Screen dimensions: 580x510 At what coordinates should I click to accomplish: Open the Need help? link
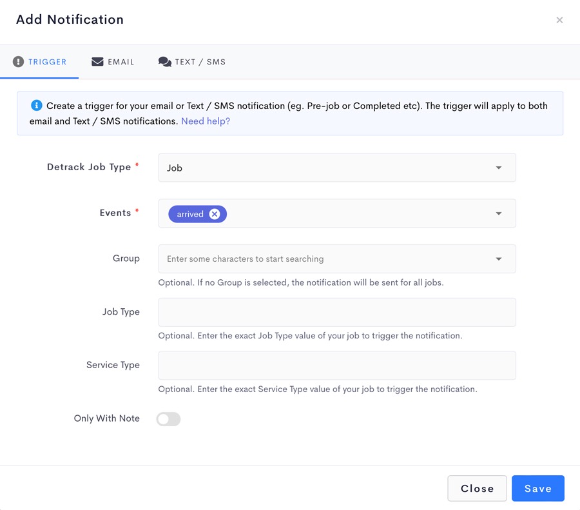[206, 121]
